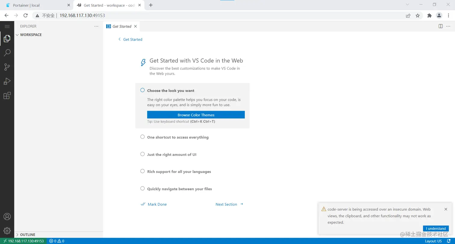The width and height of the screenshot is (455, 244).
Task: Open Explorer views and more actions menu
Action: 96,26
